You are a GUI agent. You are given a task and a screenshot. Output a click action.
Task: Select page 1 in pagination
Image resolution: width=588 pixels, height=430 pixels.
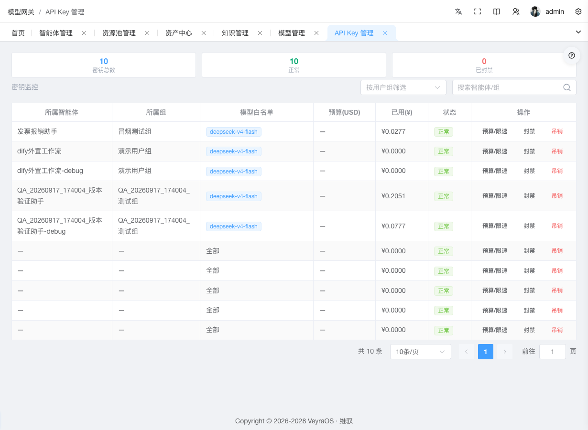coord(486,352)
